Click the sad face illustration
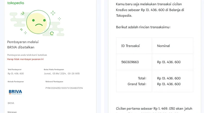The width and height of the screenshot is (204, 113). click(38, 22)
